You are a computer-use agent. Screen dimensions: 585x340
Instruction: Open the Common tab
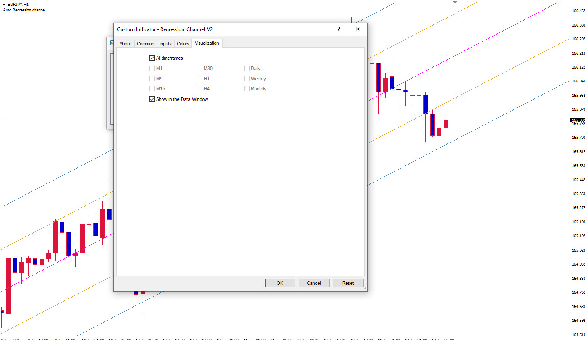coord(146,44)
